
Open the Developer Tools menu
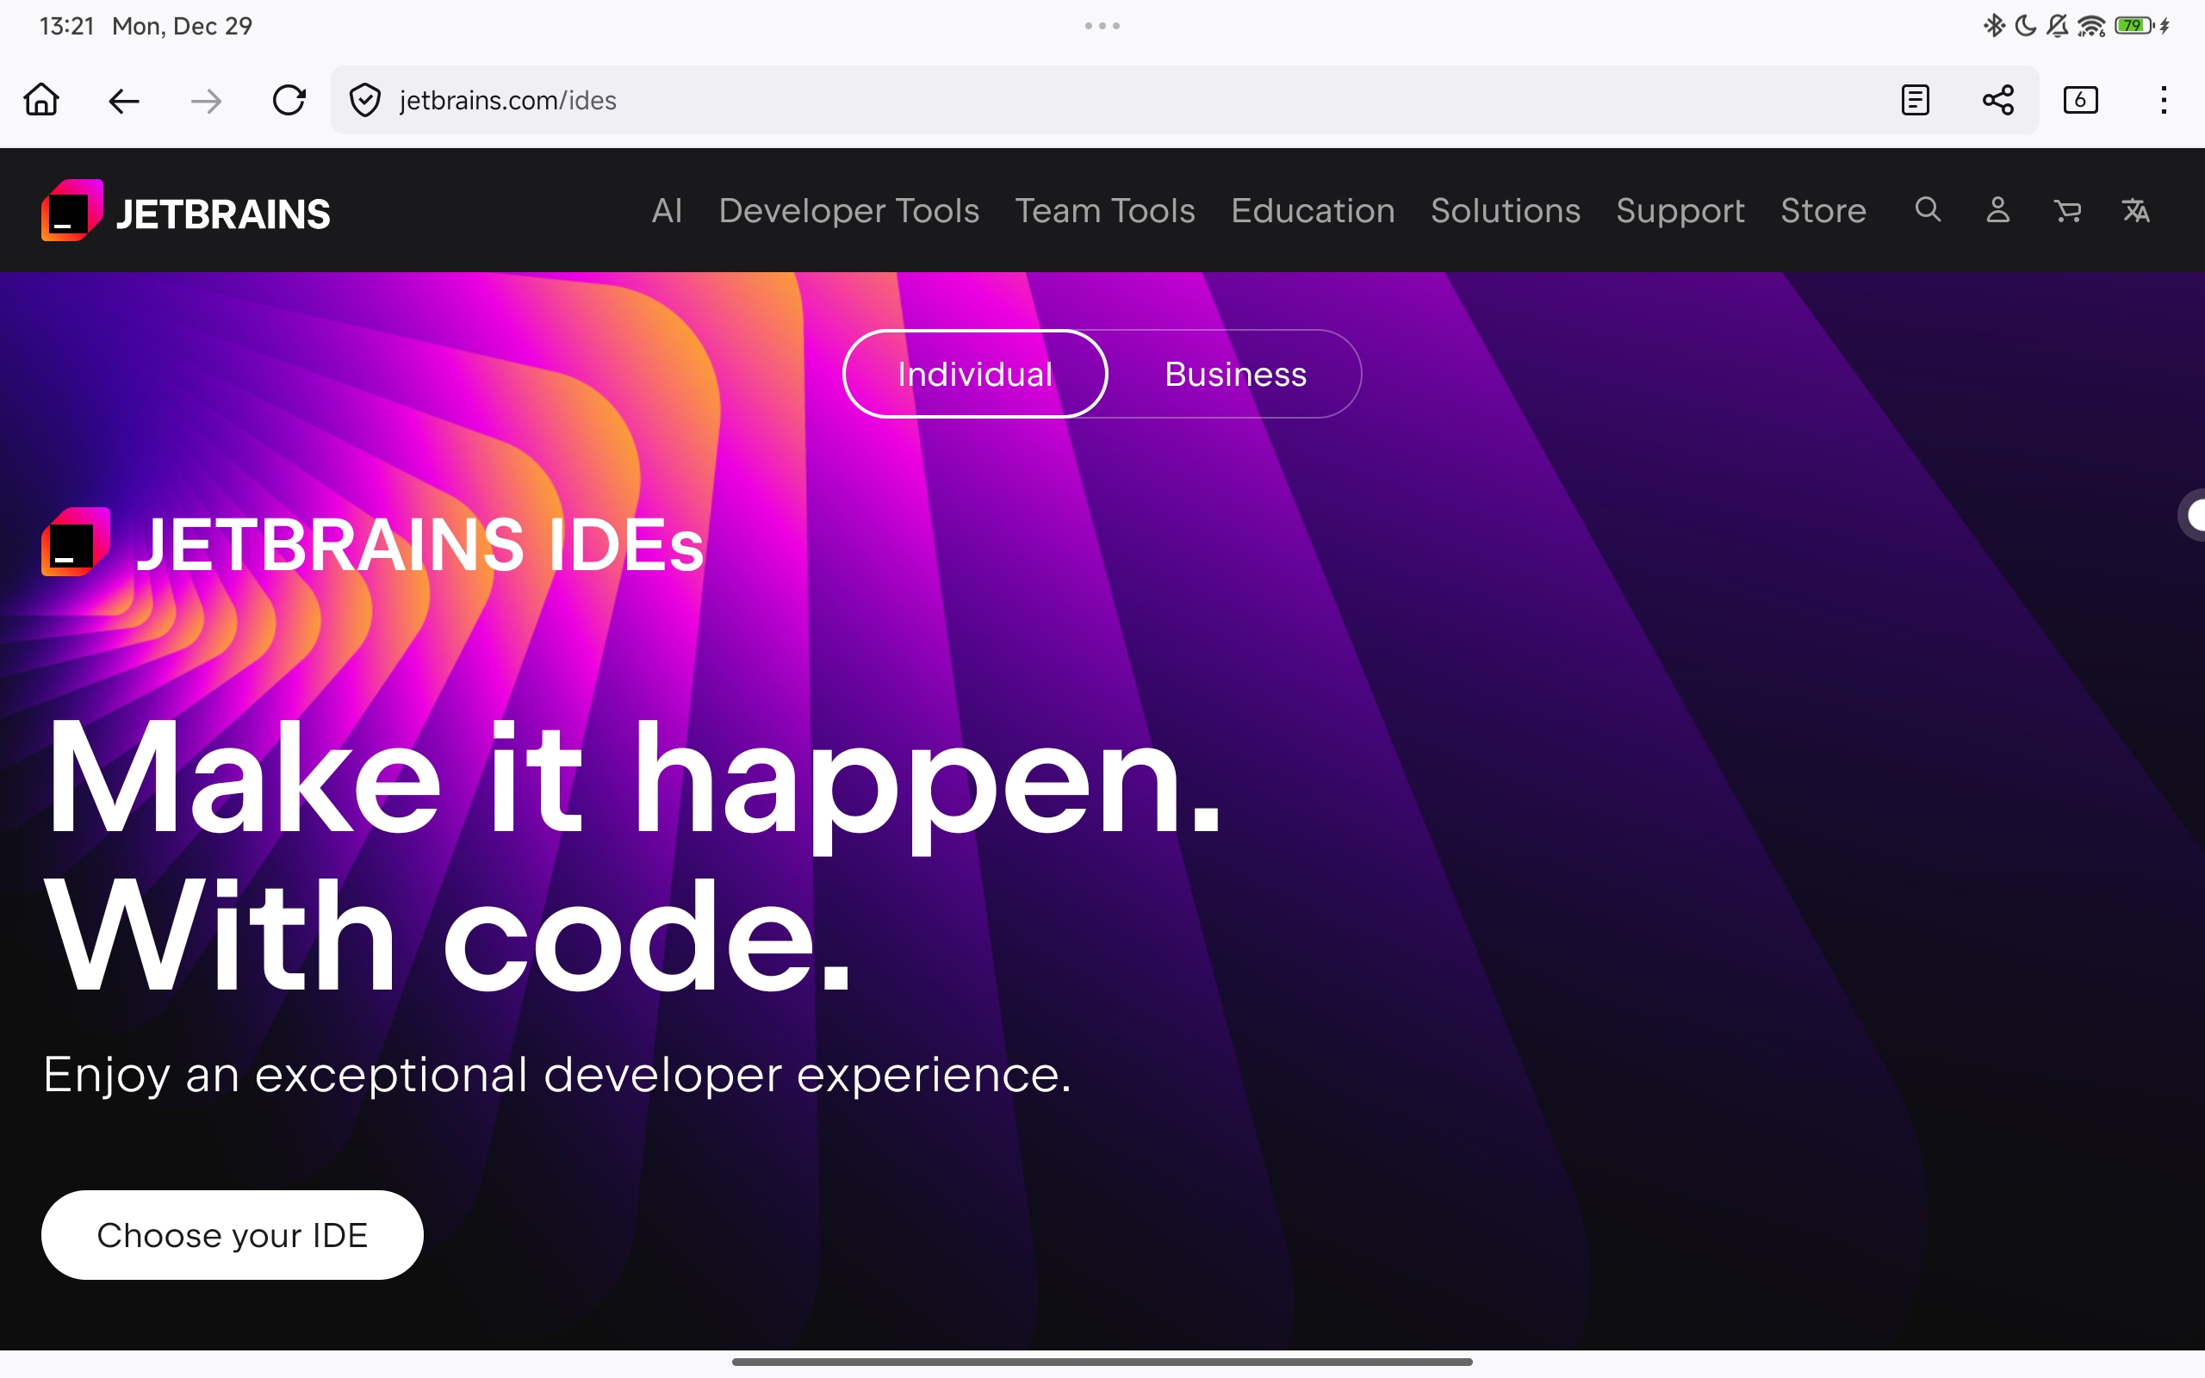(x=848, y=210)
